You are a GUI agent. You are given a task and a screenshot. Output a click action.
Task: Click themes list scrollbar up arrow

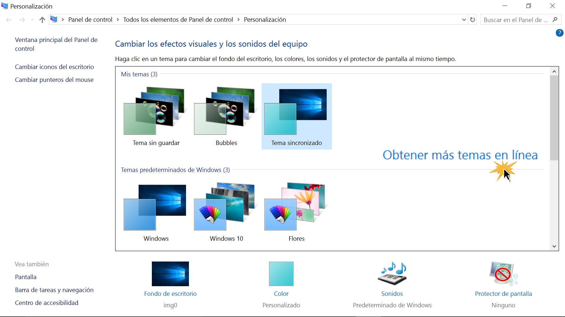[554, 71]
